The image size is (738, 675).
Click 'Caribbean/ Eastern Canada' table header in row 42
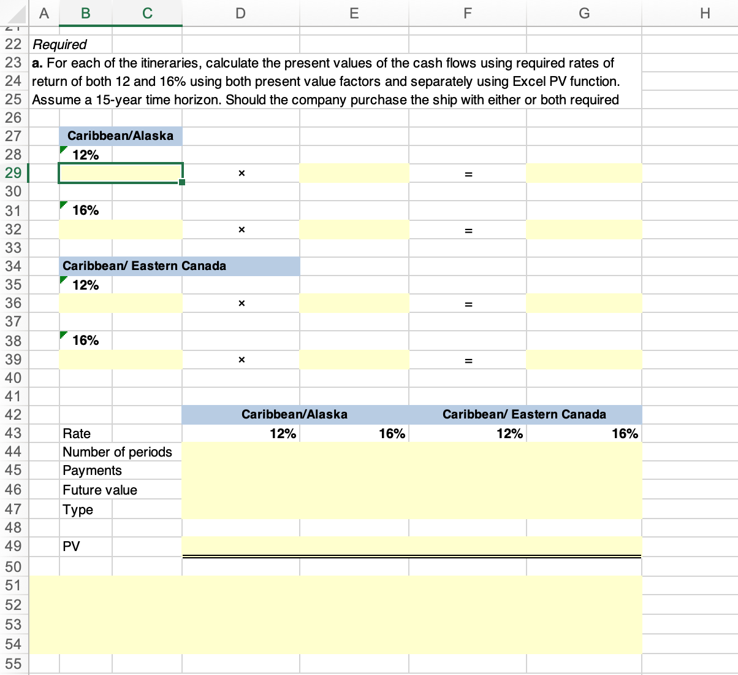point(525,414)
